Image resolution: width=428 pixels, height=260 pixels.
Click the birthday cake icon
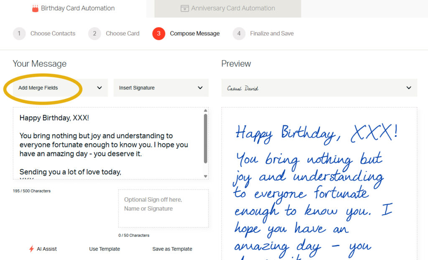pyautogui.click(x=35, y=8)
